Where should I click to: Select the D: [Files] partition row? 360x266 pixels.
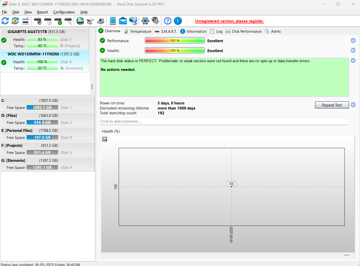48,119
